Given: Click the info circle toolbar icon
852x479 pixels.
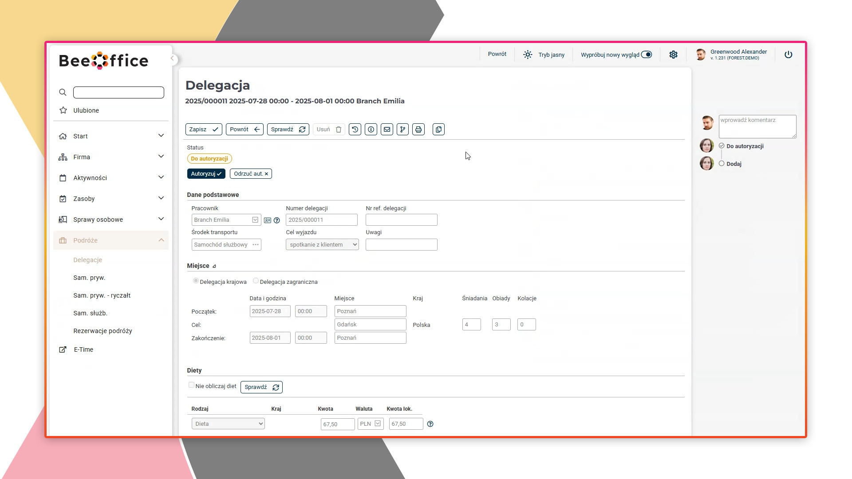Looking at the screenshot, I should [x=371, y=130].
